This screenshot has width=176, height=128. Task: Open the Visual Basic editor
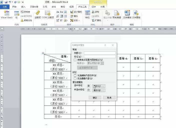[7, 14]
